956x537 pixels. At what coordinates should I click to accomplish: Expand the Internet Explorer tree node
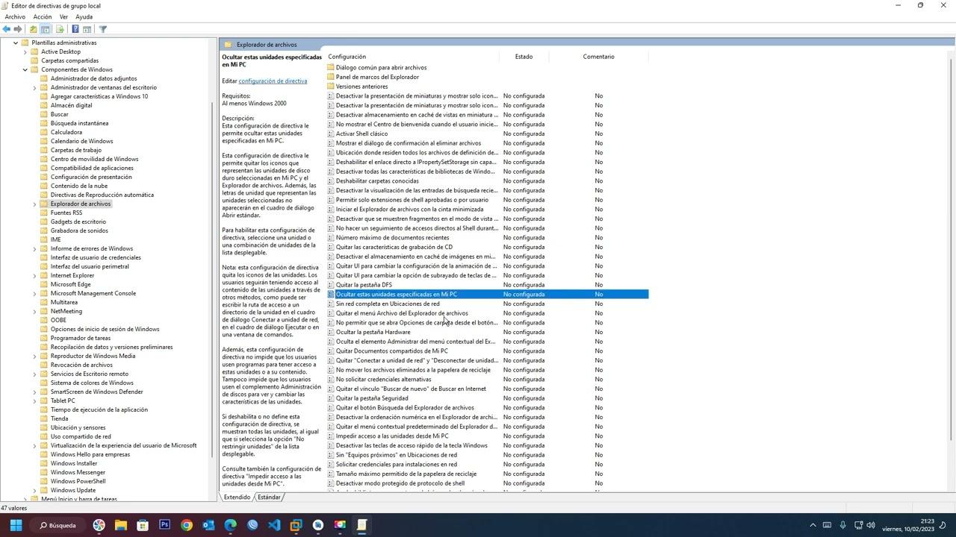34,275
